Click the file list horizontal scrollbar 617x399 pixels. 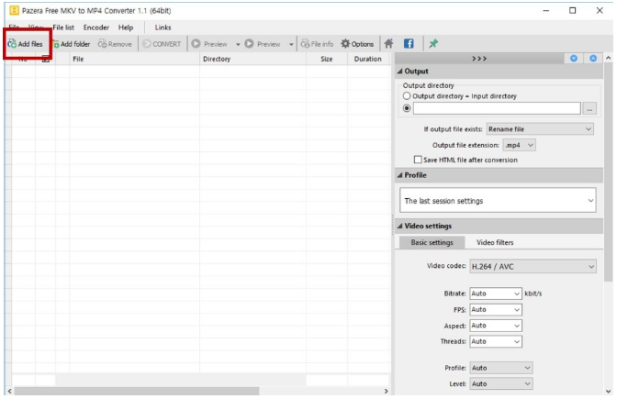coord(137,391)
